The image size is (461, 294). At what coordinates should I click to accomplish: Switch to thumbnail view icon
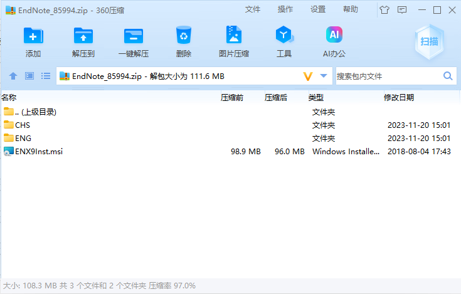tap(29, 76)
